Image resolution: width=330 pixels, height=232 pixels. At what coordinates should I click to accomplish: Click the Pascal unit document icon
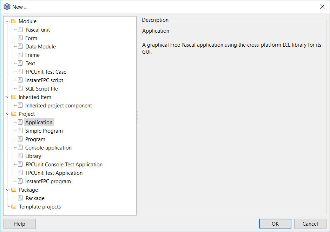pos(20,30)
